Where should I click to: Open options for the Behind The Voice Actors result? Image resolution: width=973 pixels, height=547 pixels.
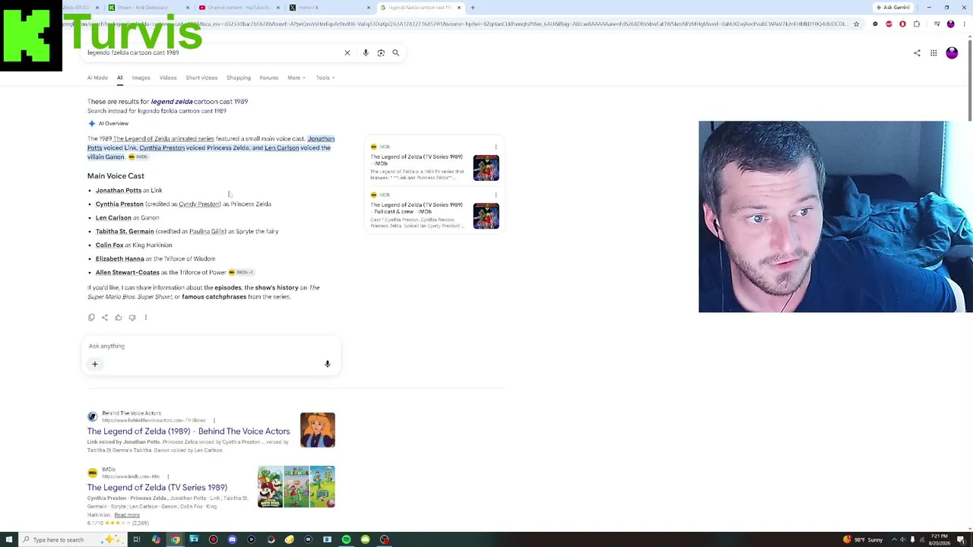[214, 420]
